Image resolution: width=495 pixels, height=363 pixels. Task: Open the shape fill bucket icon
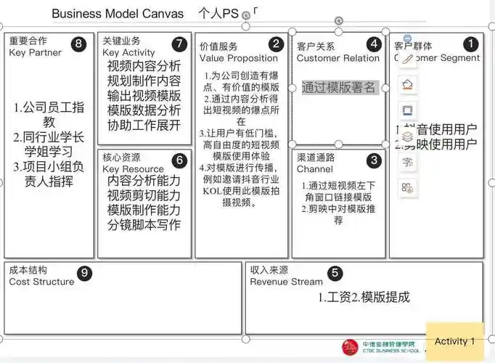click(x=407, y=85)
